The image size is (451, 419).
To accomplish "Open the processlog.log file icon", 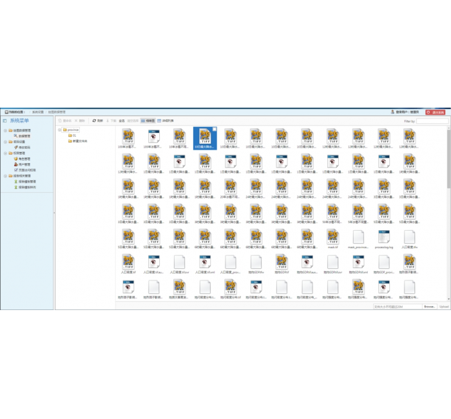I will [383, 238].
